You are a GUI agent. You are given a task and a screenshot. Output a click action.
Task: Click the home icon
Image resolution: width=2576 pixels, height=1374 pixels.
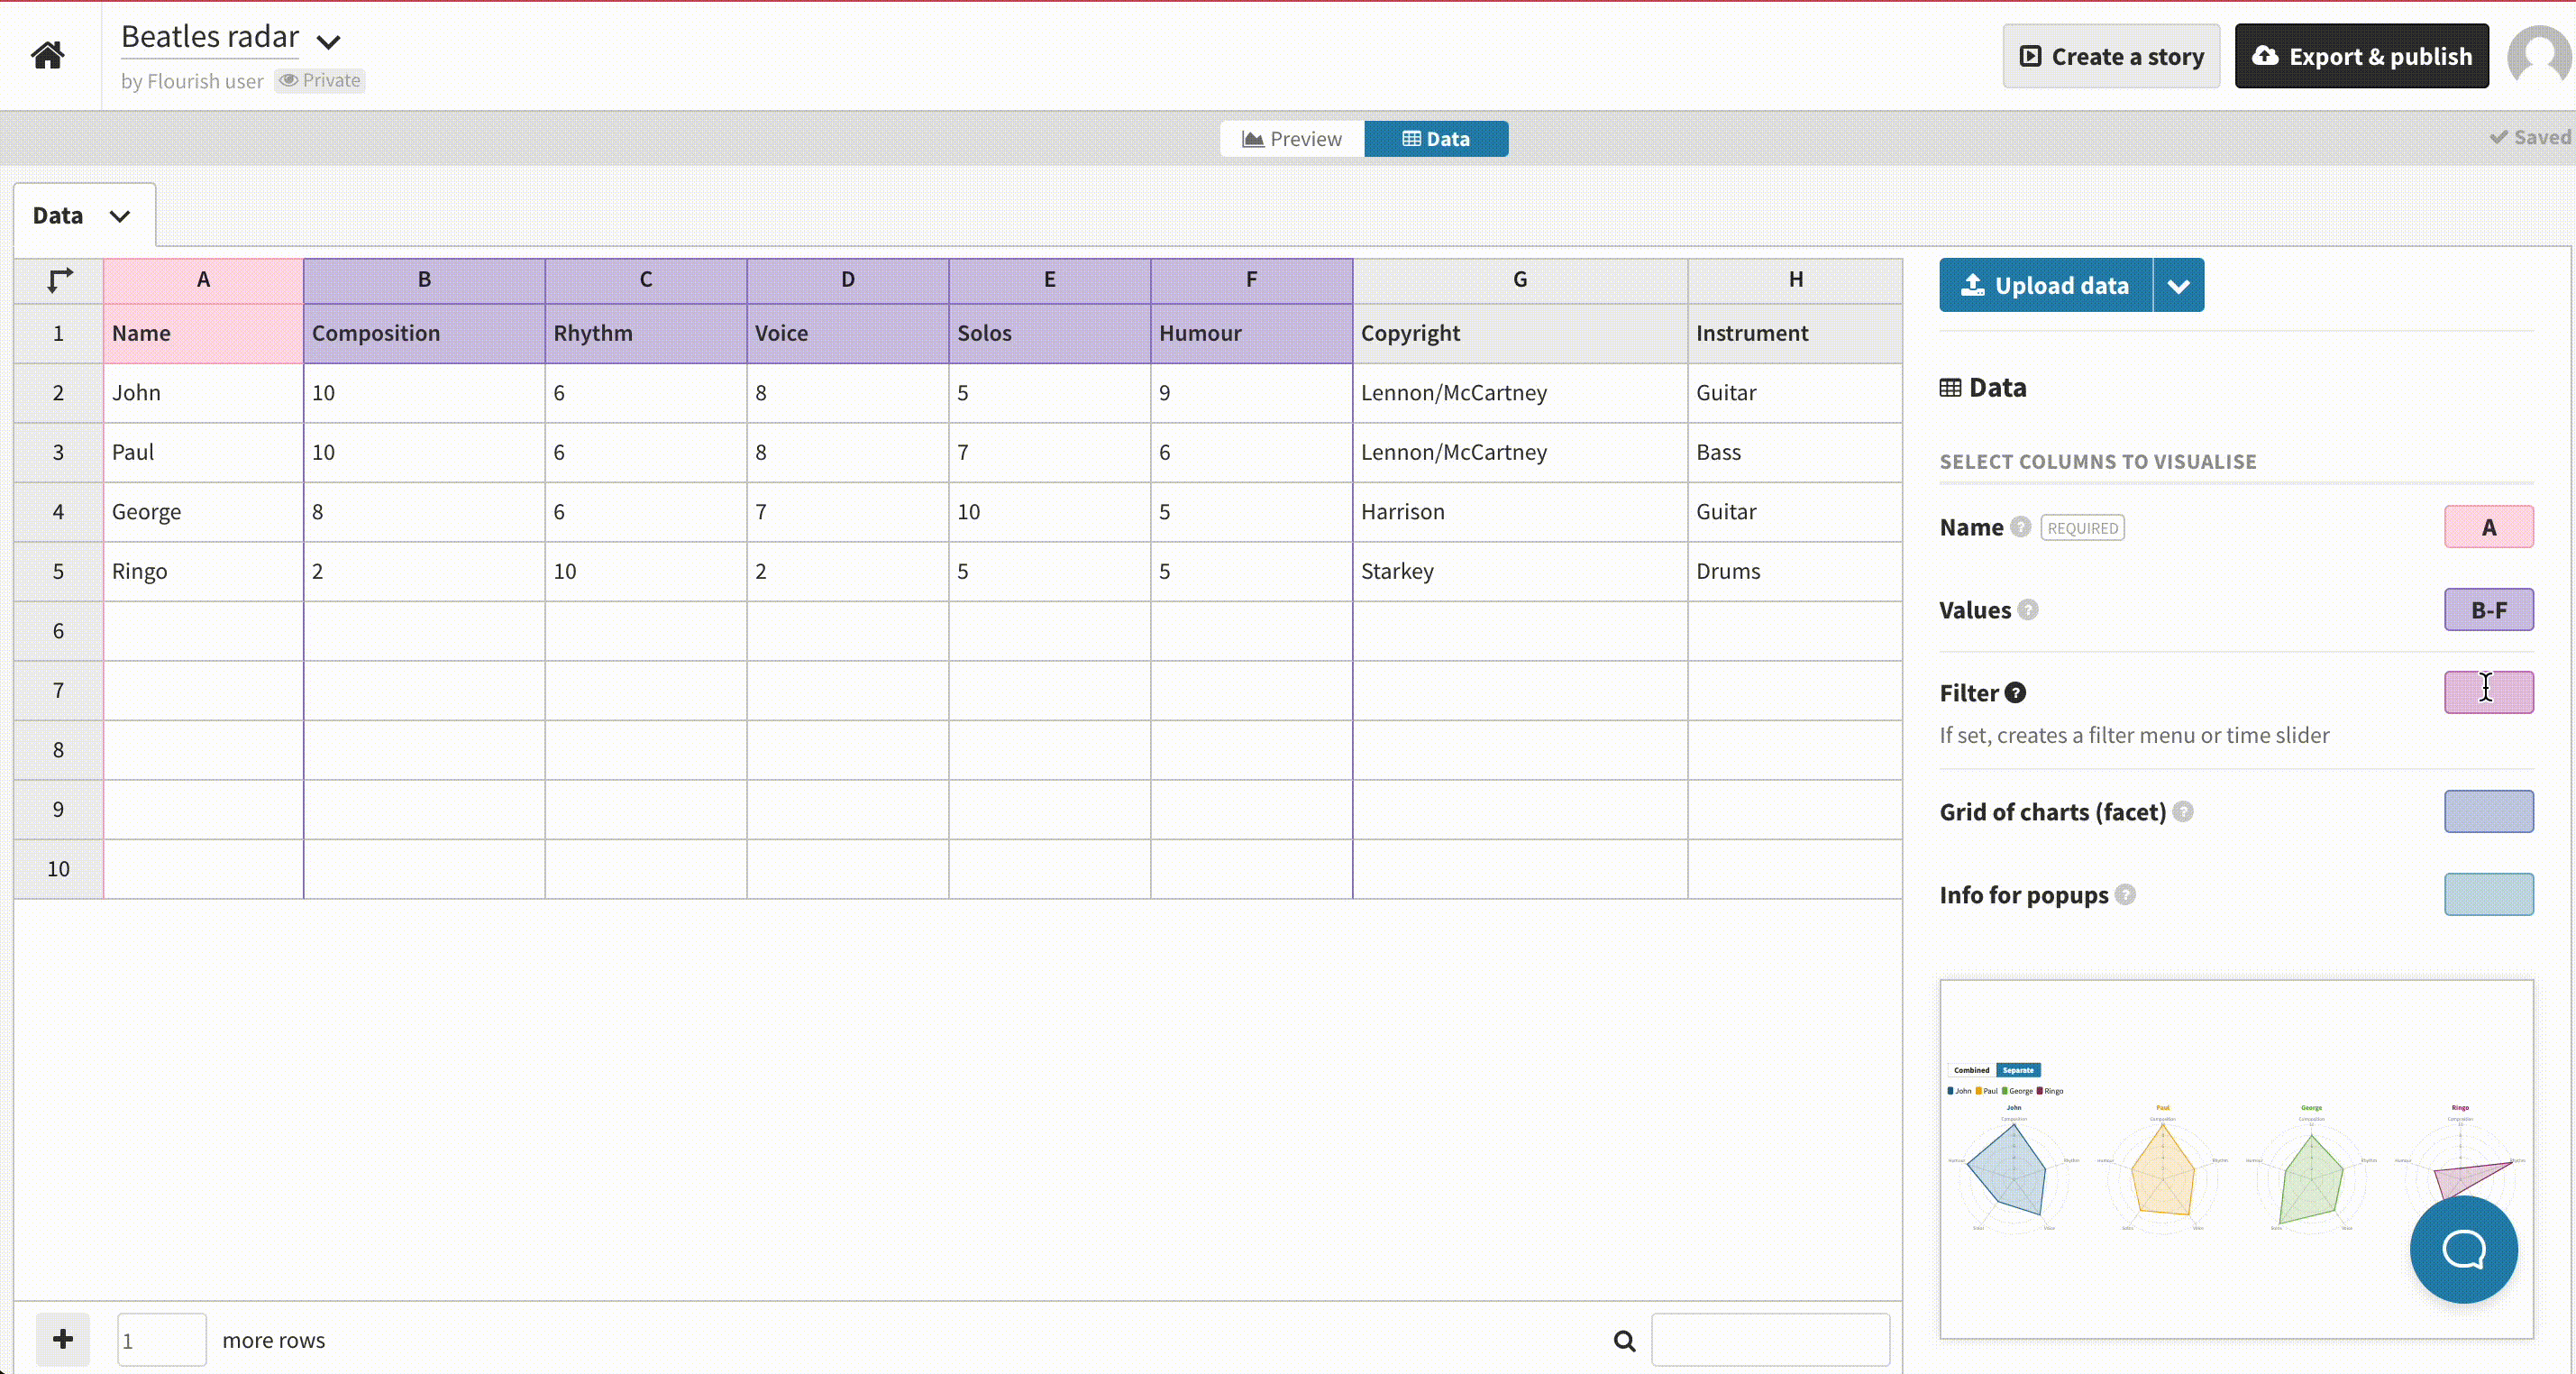pos(47,55)
